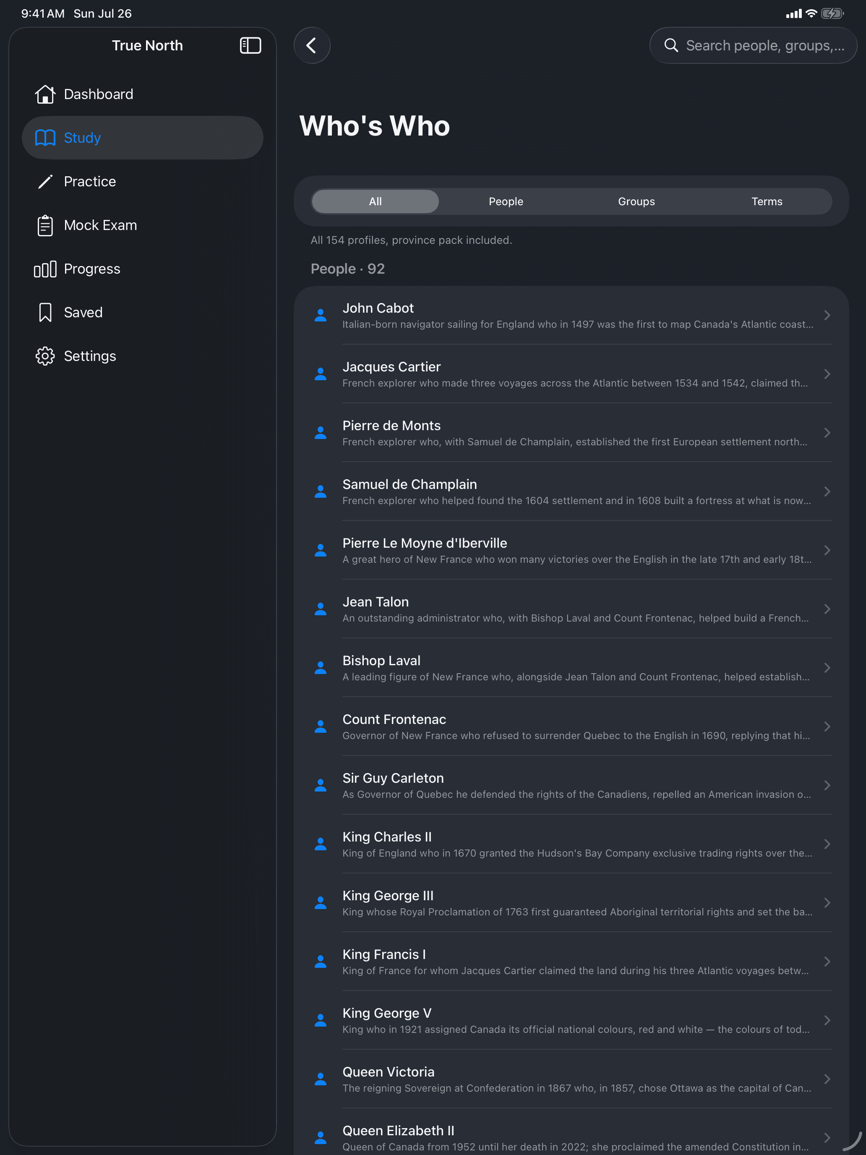Open Practice pencil icon

tap(45, 181)
